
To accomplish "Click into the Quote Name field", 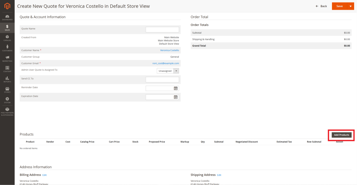I will click(162, 30).
